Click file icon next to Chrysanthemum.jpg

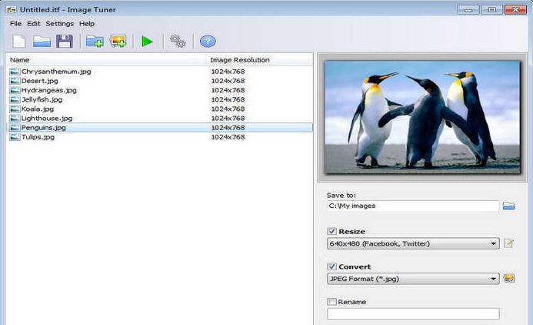click(15, 72)
